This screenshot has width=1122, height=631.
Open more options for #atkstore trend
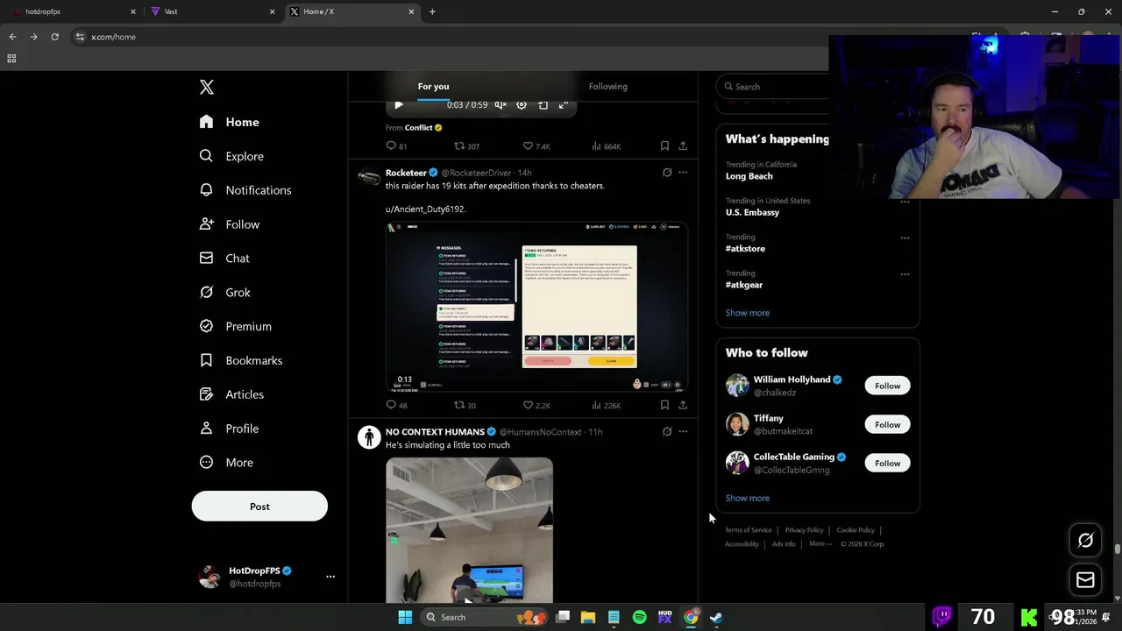tap(905, 238)
